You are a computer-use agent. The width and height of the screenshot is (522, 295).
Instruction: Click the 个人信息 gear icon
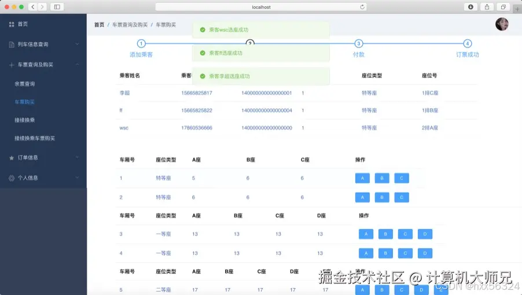[x=12, y=178]
